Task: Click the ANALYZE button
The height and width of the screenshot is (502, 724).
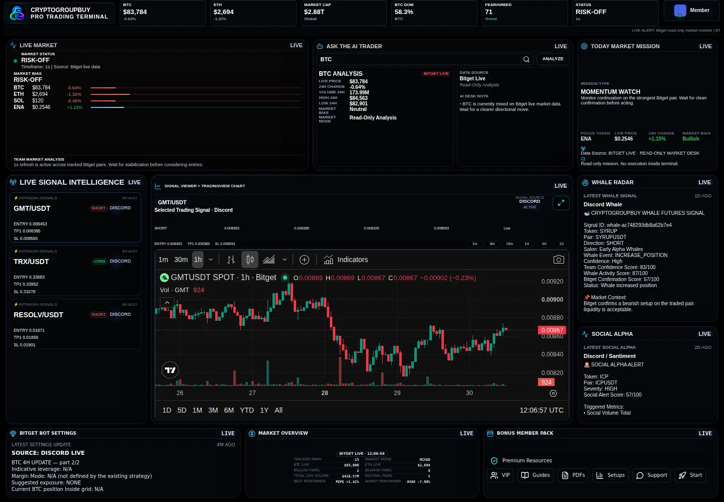Action: click(x=553, y=59)
